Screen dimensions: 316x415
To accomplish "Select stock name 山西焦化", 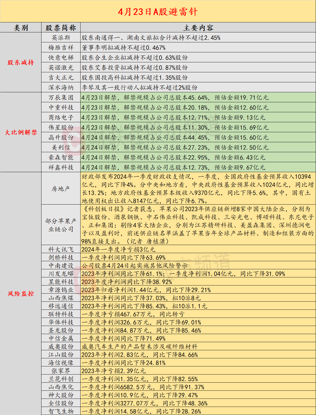I will pyautogui.click(x=61, y=387).
